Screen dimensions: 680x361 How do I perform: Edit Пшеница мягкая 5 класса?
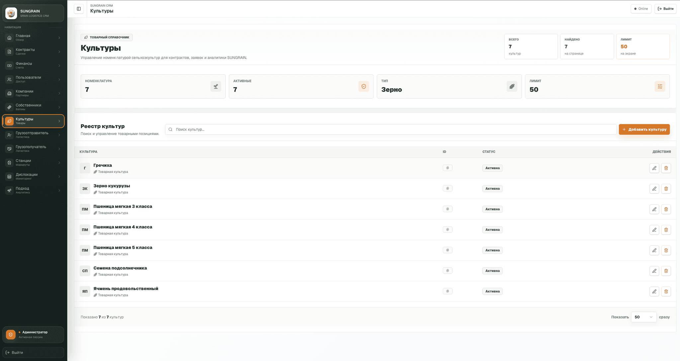(654, 251)
